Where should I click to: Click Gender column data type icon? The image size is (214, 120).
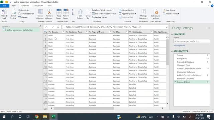50,32
